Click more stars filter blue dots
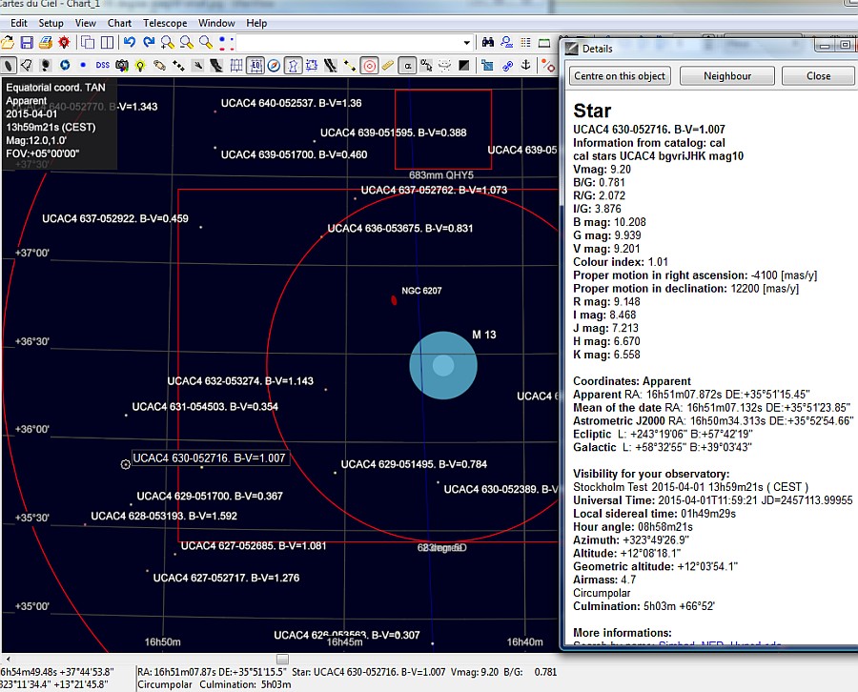This screenshot has height=692, width=858. [222, 43]
